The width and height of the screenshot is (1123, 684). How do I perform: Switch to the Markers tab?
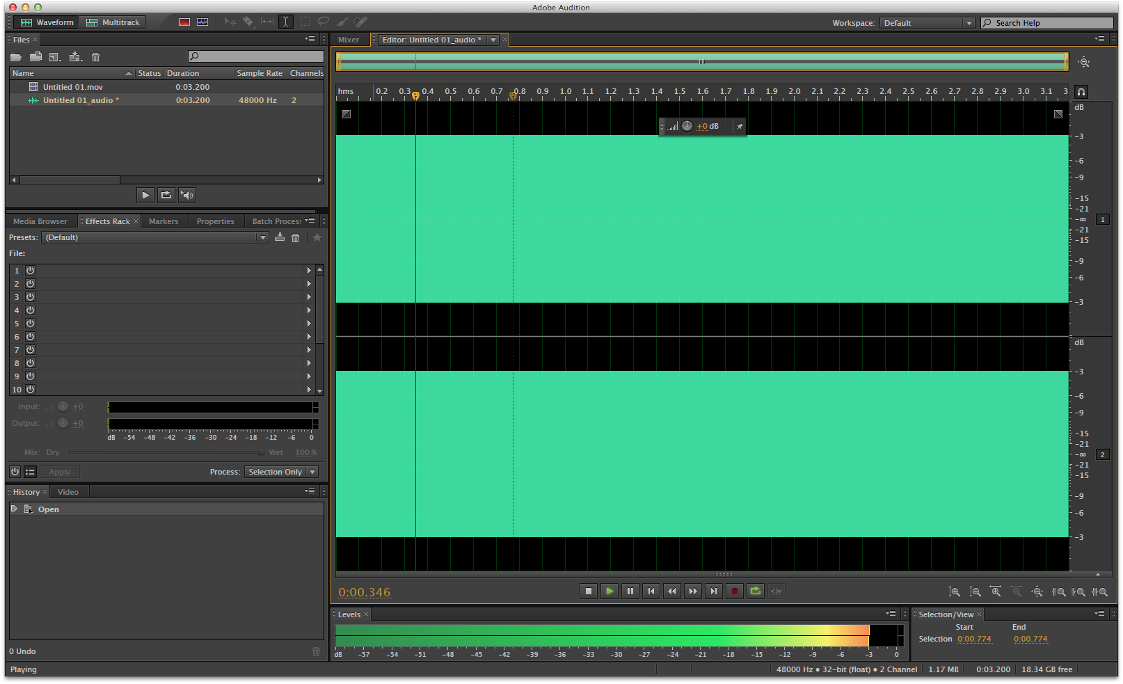pyautogui.click(x=164, y=222)
